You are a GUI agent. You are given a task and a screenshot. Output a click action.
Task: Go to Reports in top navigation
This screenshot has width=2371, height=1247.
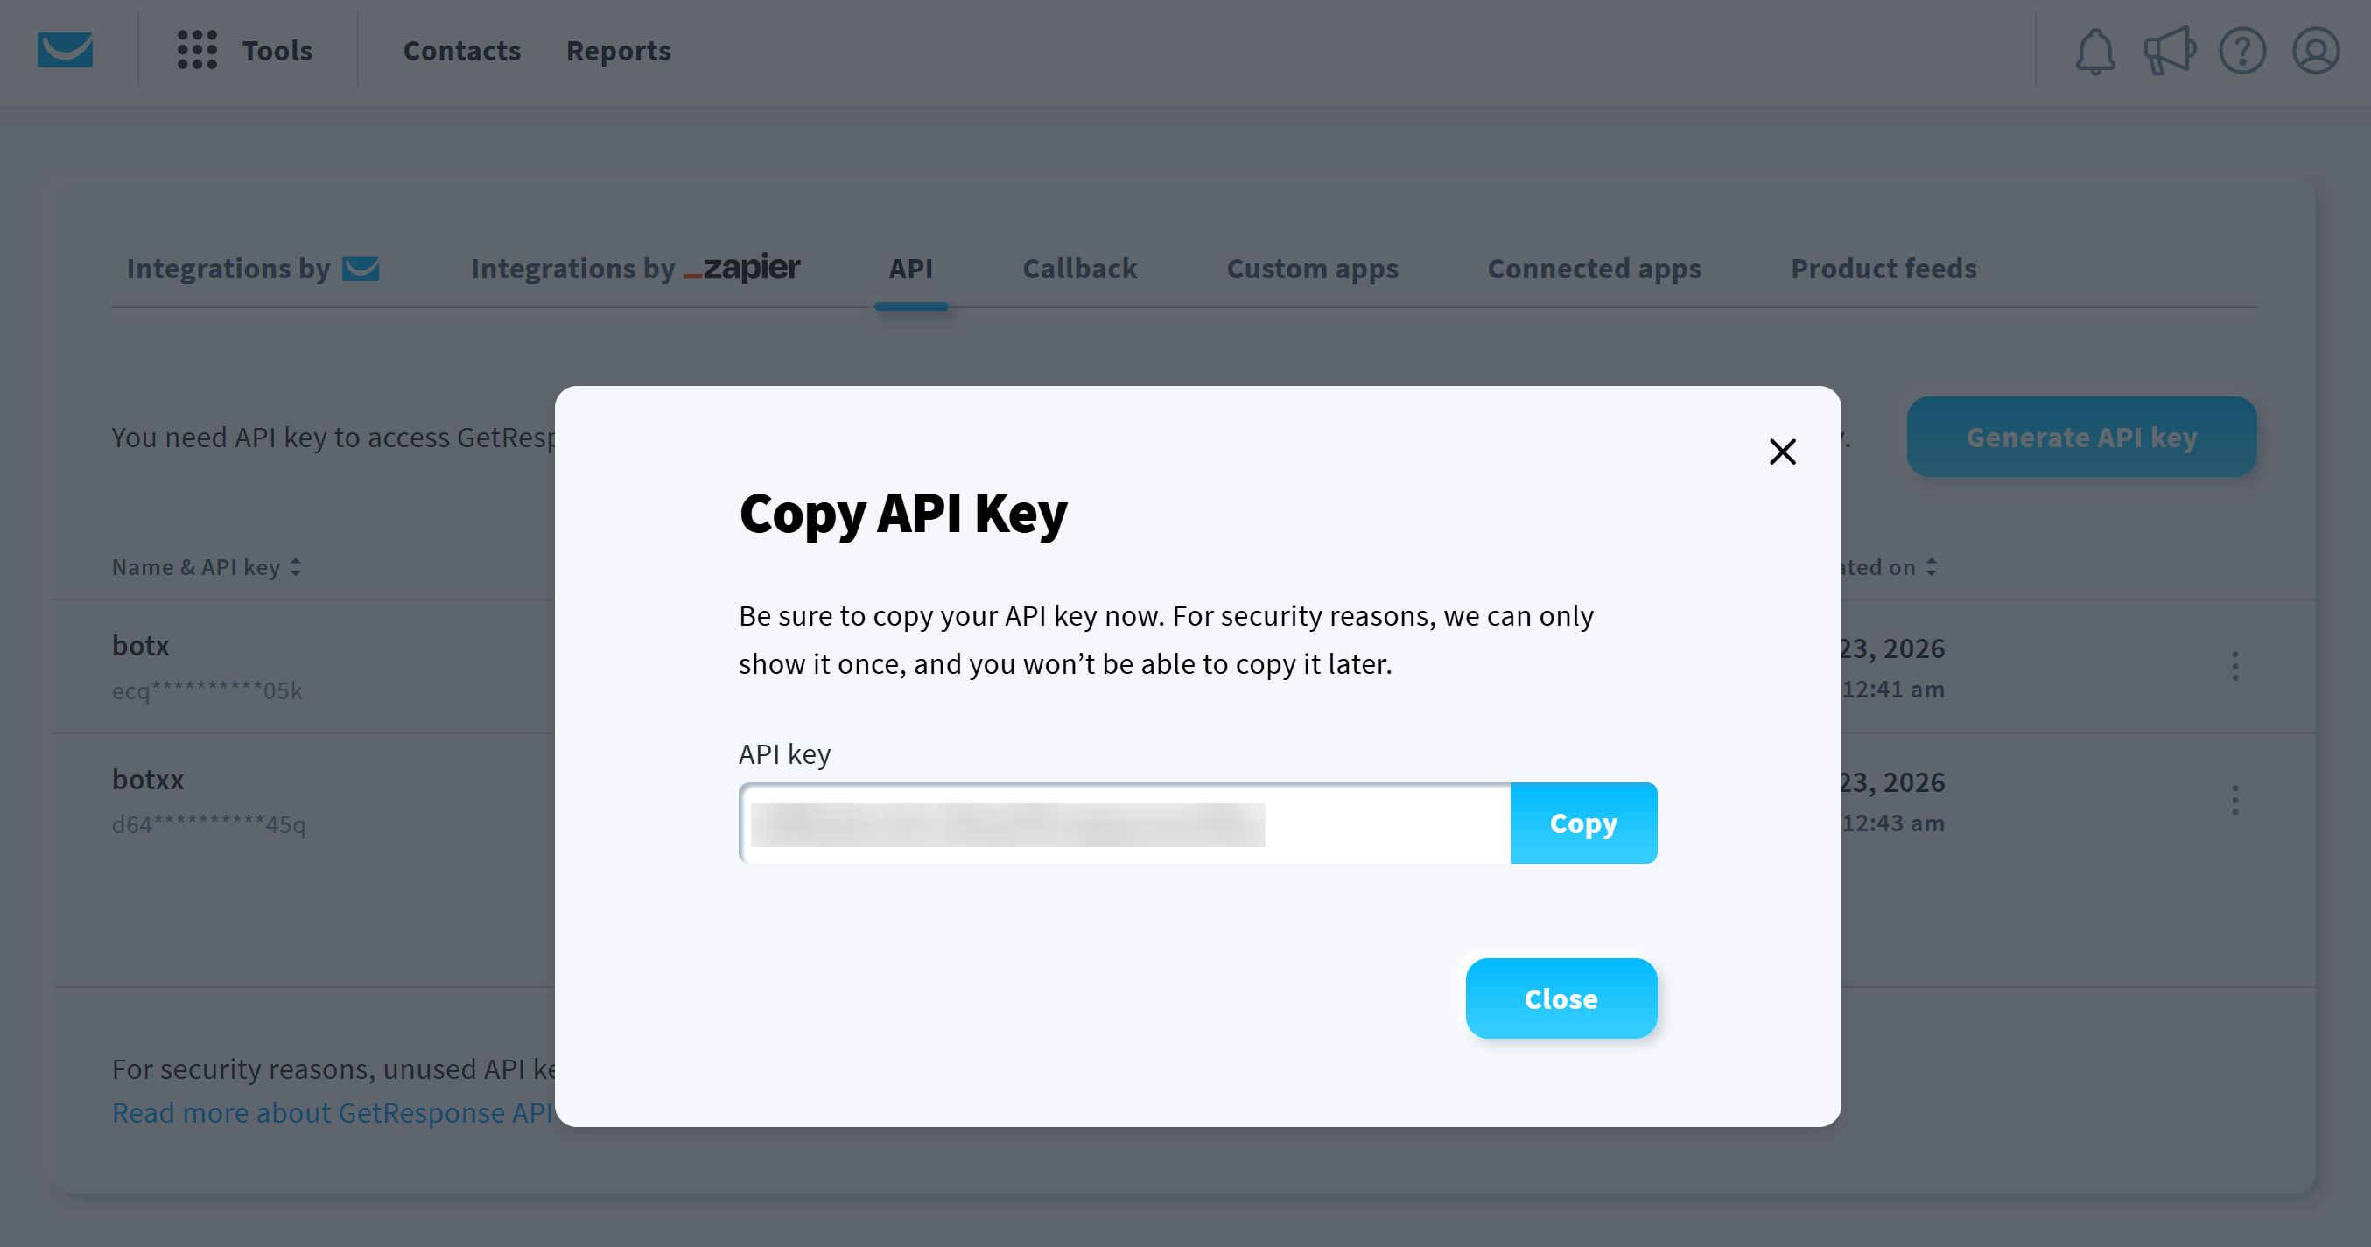pyautogui.click(x=619, y=51)
